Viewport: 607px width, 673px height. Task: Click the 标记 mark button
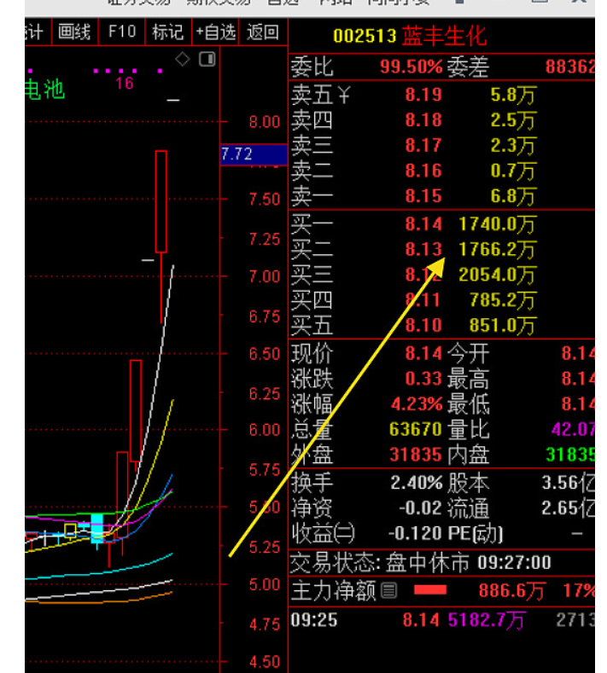click(x=168, y=32)
